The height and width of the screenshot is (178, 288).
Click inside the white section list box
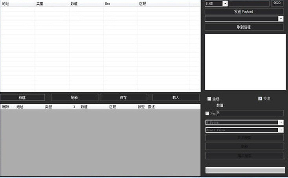(245, 62)
